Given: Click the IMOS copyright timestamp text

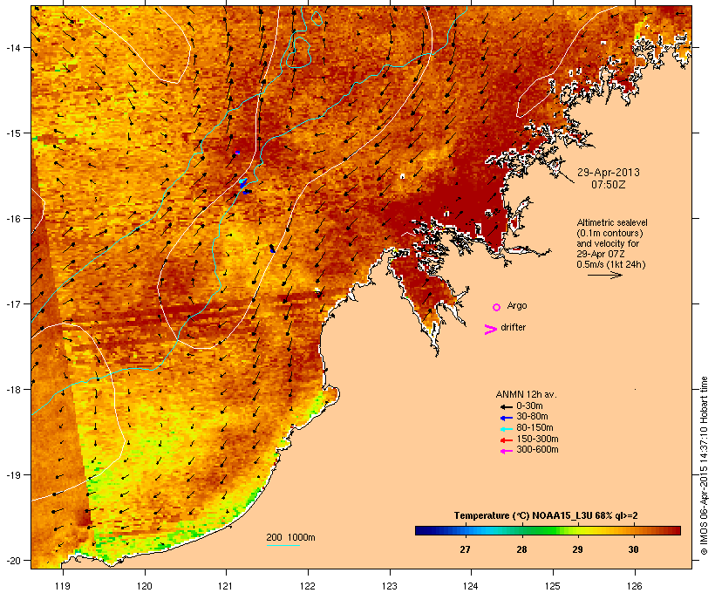Looking at the screenshot, I should coord(704,466).
